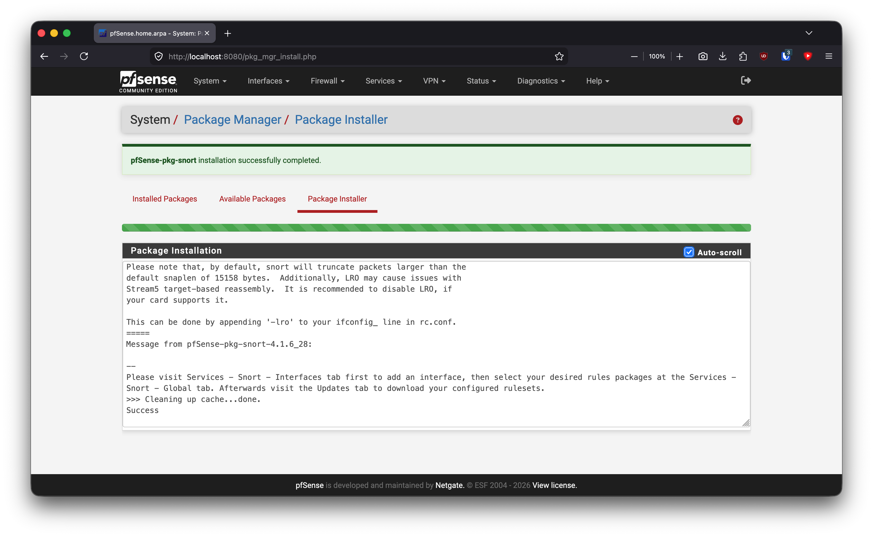Open the red help question icon
The height and width of the screenshot is (537, 873).
[737, 120]
